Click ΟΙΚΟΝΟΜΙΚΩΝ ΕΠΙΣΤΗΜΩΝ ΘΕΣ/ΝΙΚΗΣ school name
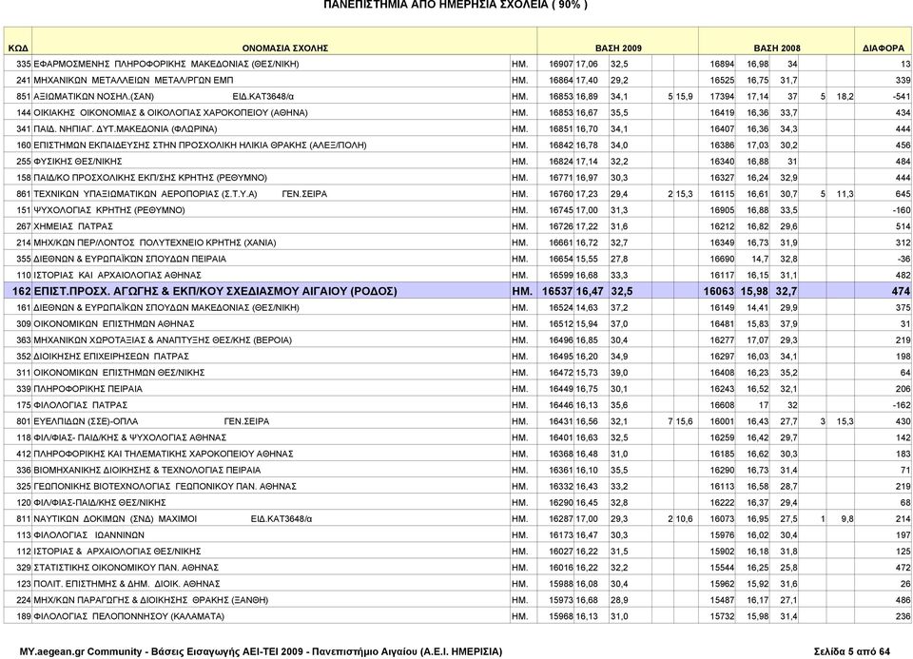This screenshot has width=913, height=659. tap(120, 373)
